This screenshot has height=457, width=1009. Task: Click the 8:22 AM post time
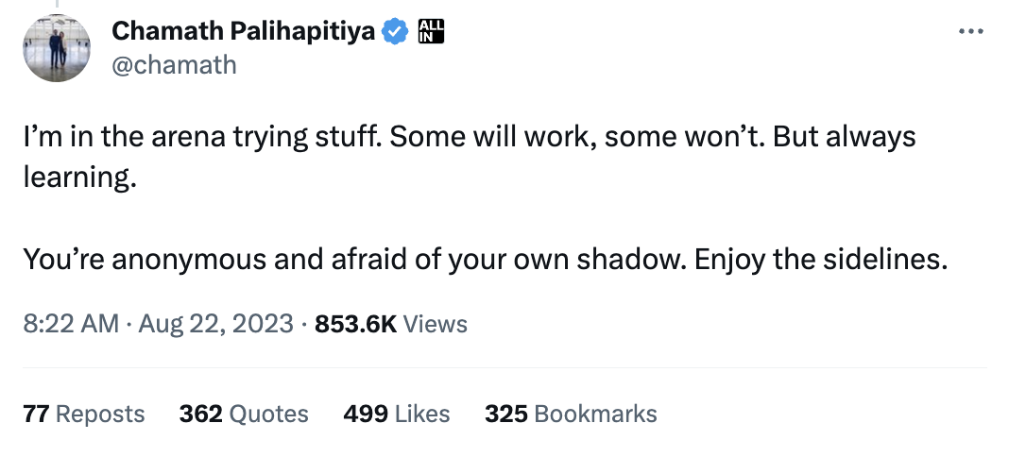click(71, 324)
